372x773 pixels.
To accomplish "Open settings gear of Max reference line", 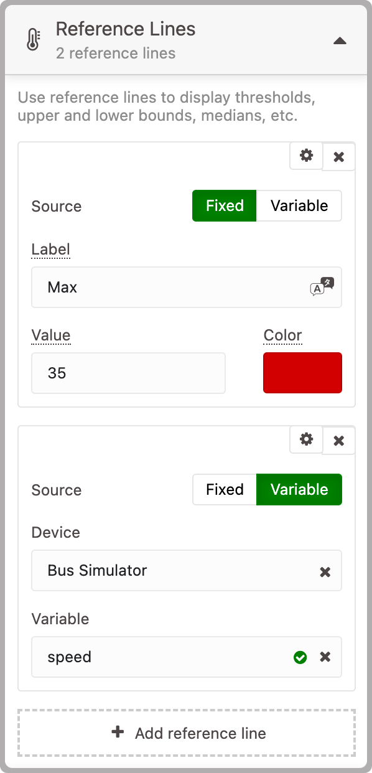I will pyautogui.click(x=307, y=156).
